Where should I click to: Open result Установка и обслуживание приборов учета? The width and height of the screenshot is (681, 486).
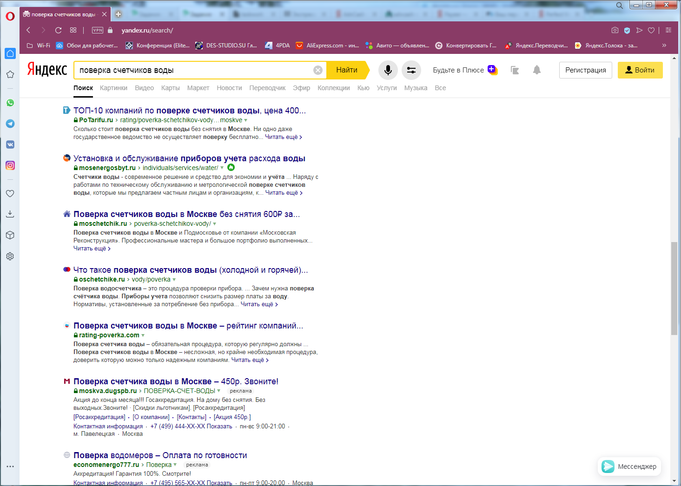(x=189, y=158)
